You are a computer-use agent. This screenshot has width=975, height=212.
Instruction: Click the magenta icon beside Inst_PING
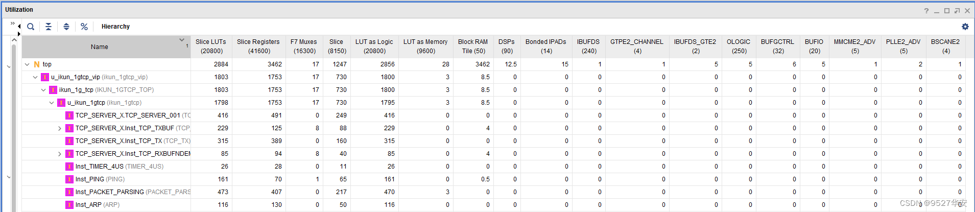point(69,179)
